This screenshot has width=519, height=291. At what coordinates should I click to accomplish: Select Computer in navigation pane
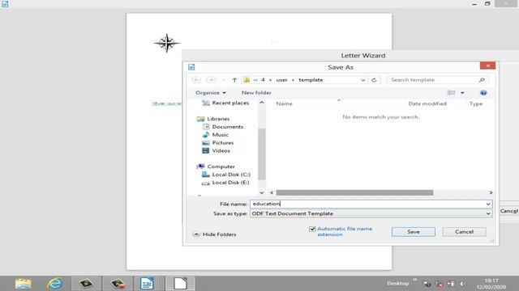coord(216,167)
